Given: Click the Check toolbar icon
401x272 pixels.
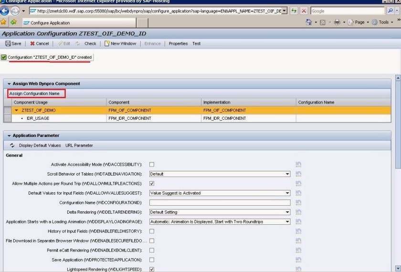Looking at the screenshot, I should pyautogui.click(x=78, y=43).
